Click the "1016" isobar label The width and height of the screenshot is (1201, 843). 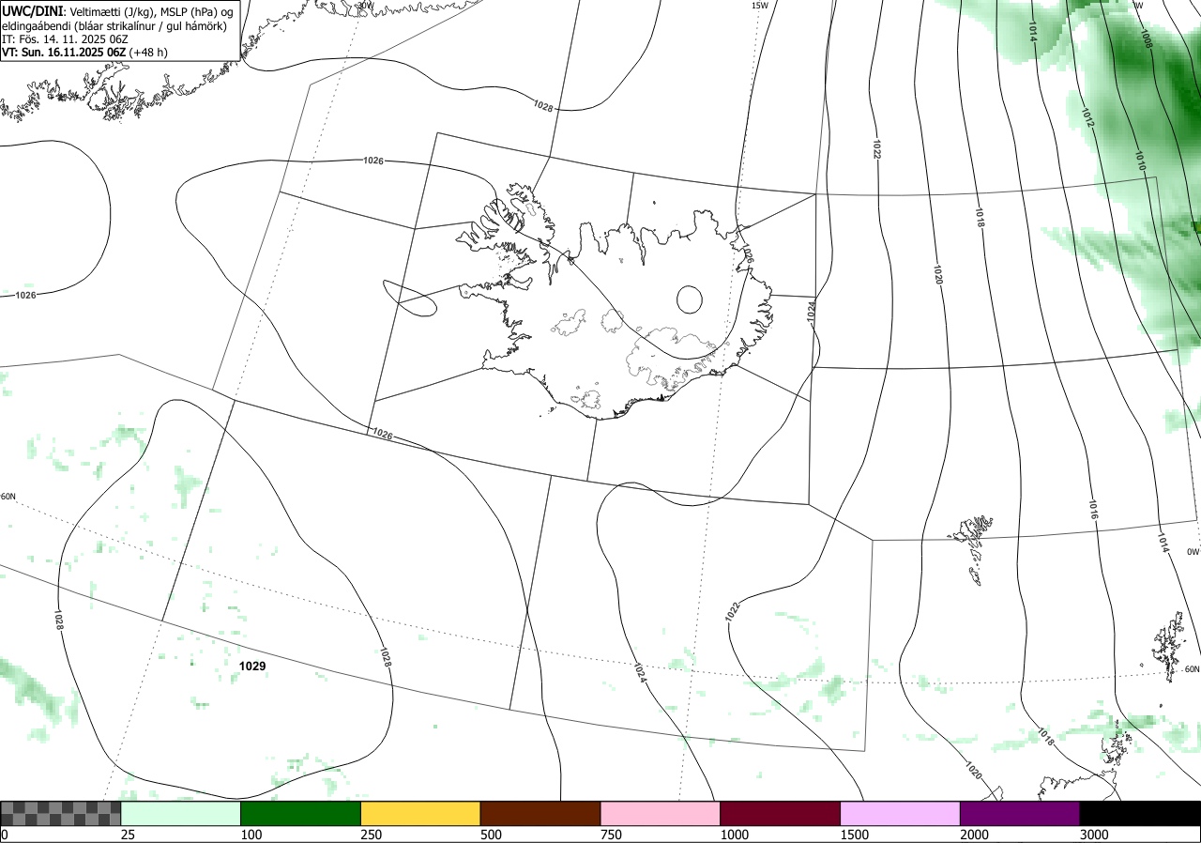click(1093, 510)
